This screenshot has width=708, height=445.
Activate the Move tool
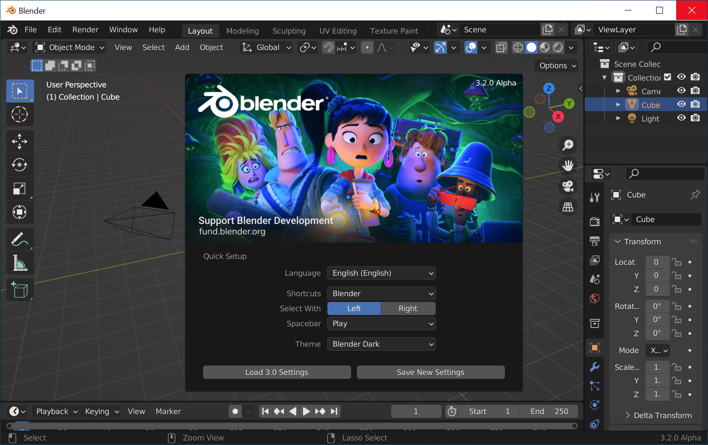click(x=20, y=142)
